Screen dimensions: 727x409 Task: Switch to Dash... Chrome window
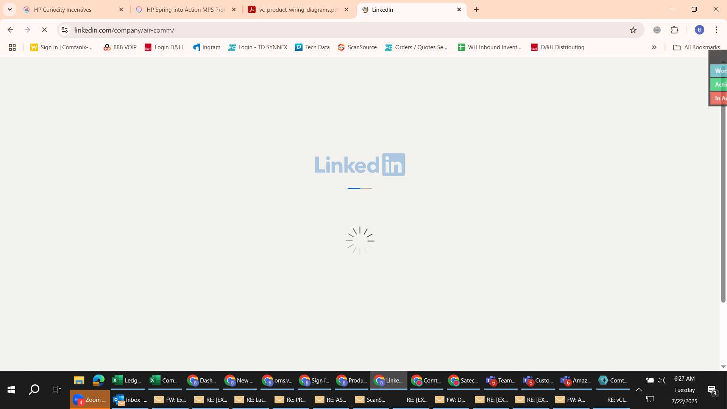(202, 380)
